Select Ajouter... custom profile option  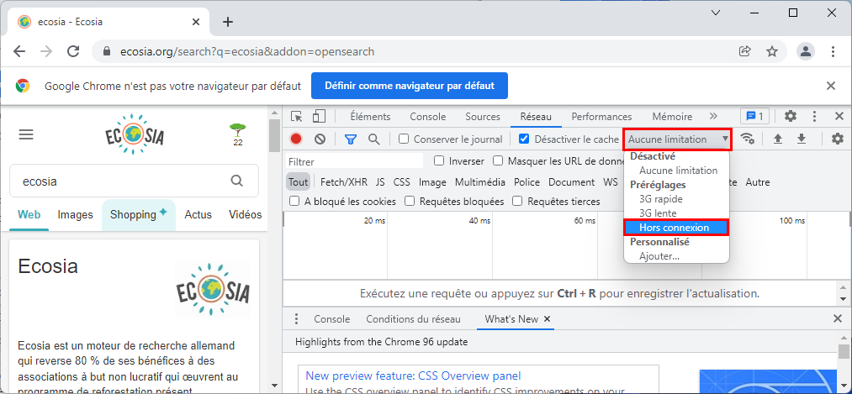[x=676, y=256]
